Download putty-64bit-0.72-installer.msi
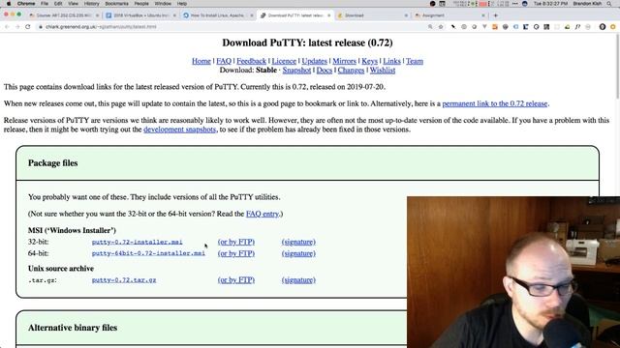 148,253
